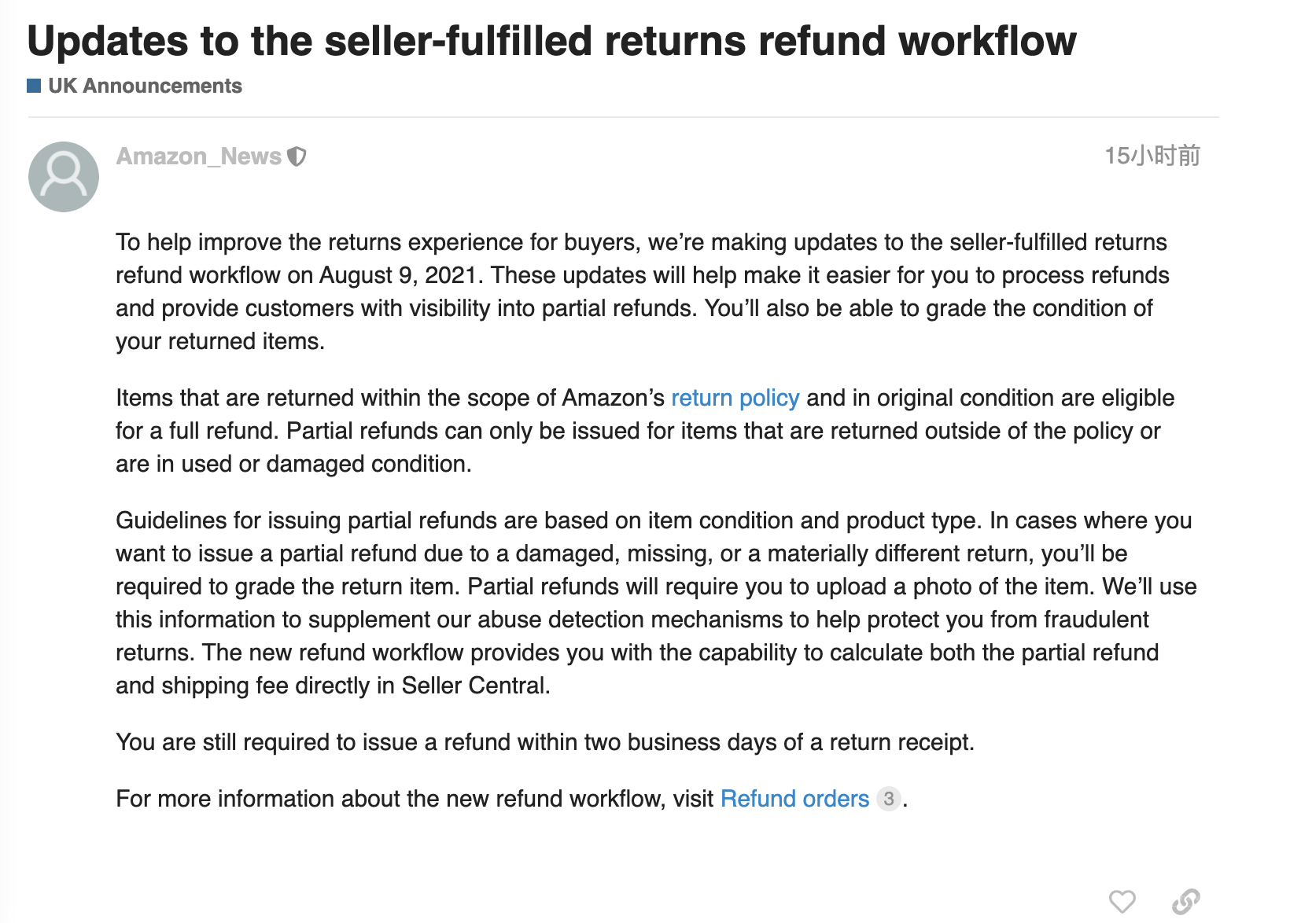Click the 3 click-count badge
The height and width of the screenshot is (923, 1290).
click(x=889, y=799)
